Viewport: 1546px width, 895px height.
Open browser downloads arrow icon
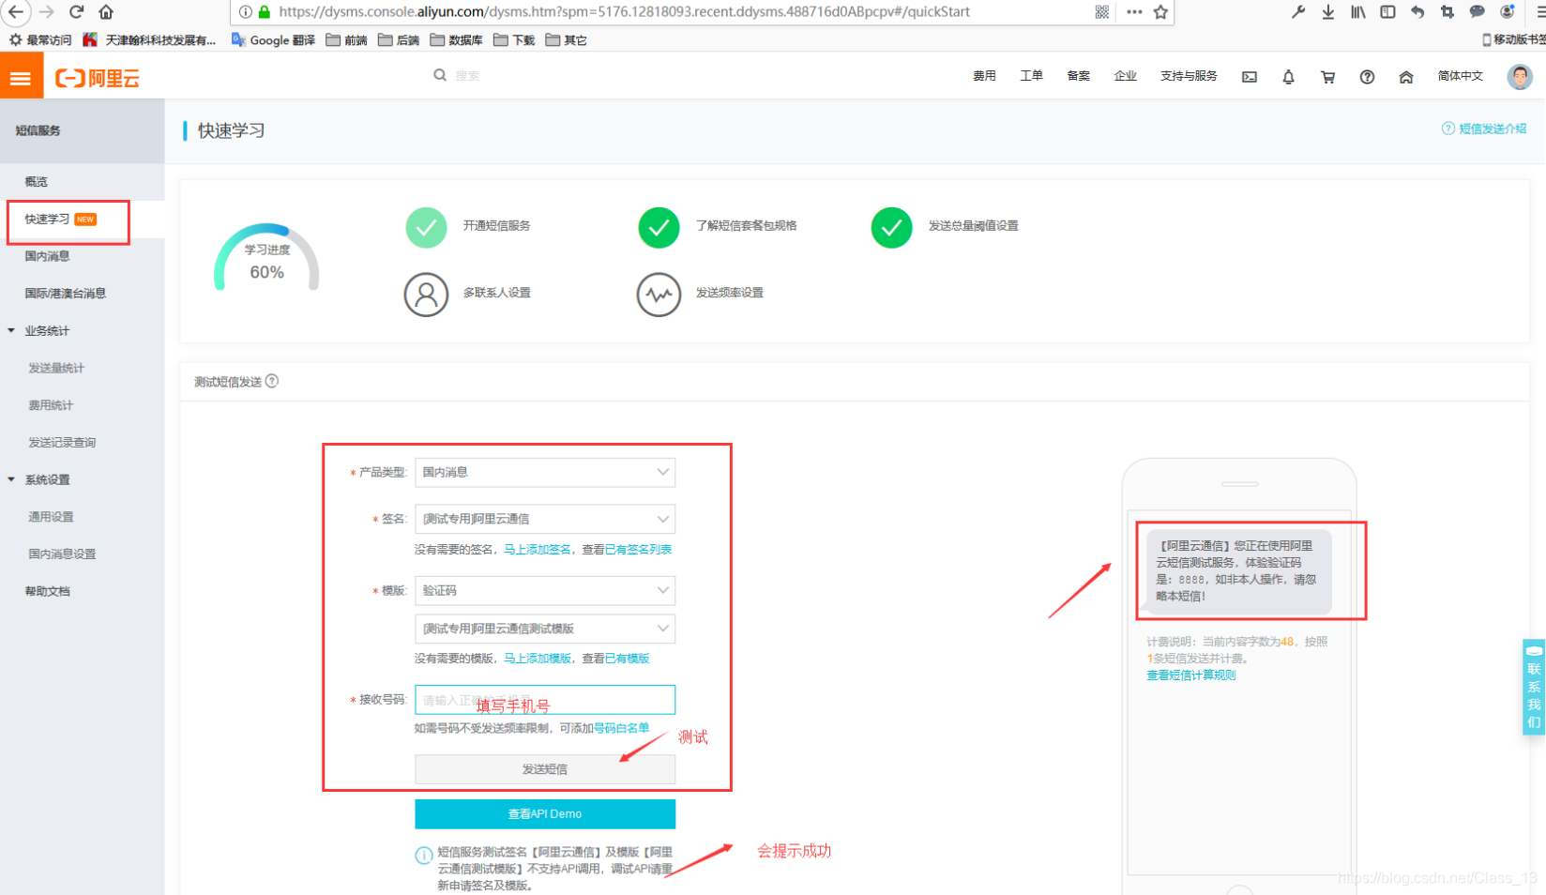pos(1328,11)
